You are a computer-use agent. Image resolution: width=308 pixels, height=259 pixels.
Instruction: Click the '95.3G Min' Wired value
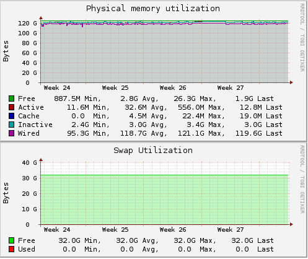[88, 133]
